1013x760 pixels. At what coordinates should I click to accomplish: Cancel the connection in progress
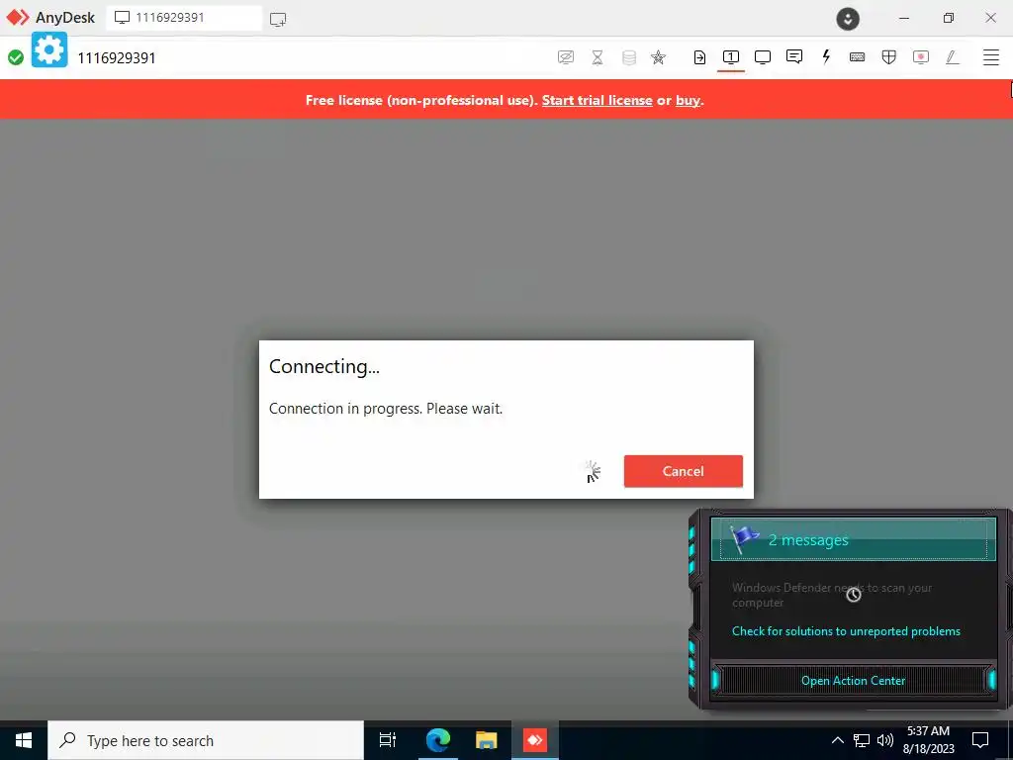tap(683, 471)
